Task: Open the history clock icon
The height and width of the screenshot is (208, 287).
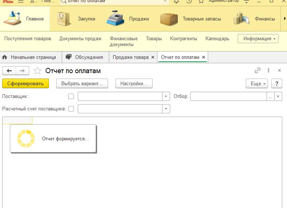Action: point(189,1)
